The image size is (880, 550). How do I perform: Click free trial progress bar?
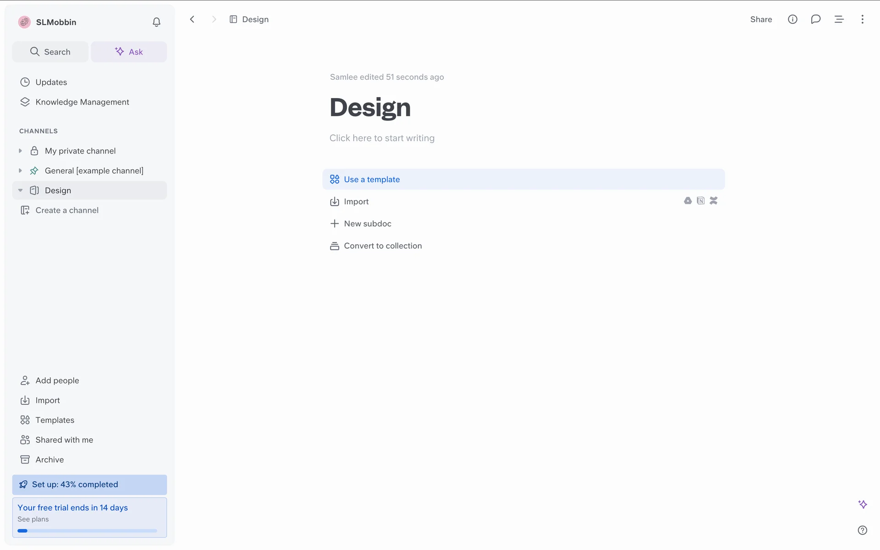tap(87, 531)
